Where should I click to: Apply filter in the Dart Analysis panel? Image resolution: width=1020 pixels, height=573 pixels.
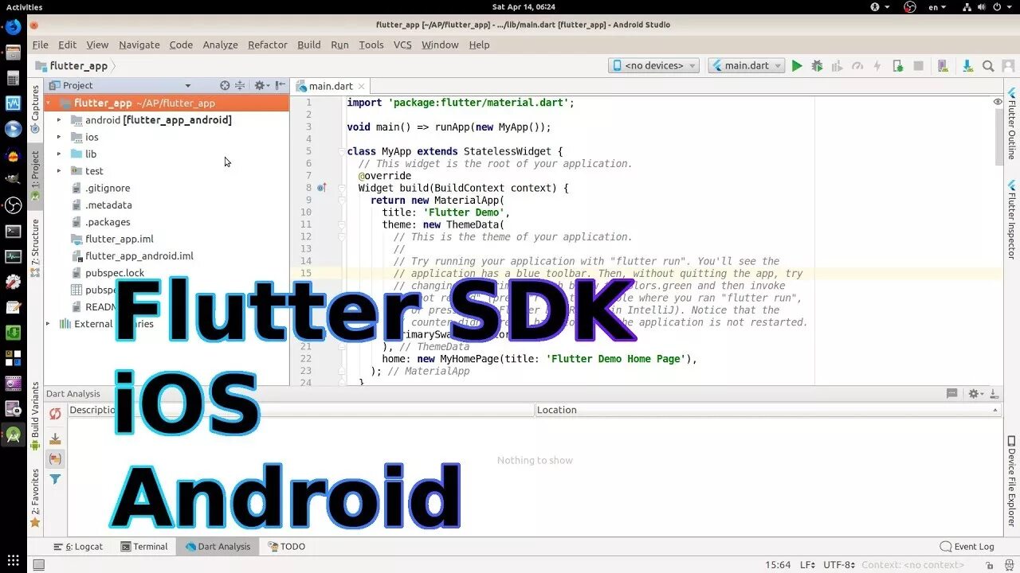(x=55, y=479)
